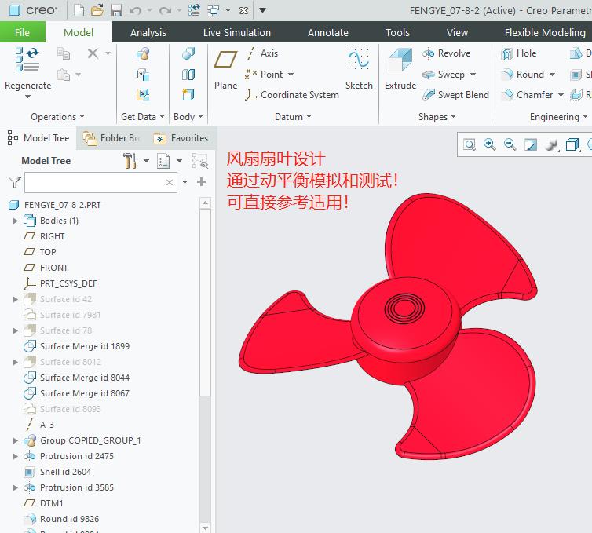Click the tree columns list icon
This screenshot has width=592, height=533.
coord(163,161)
